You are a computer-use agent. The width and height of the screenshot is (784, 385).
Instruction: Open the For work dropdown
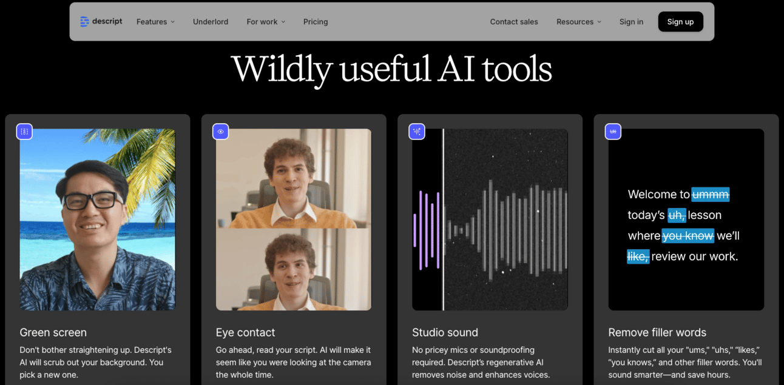266,22
